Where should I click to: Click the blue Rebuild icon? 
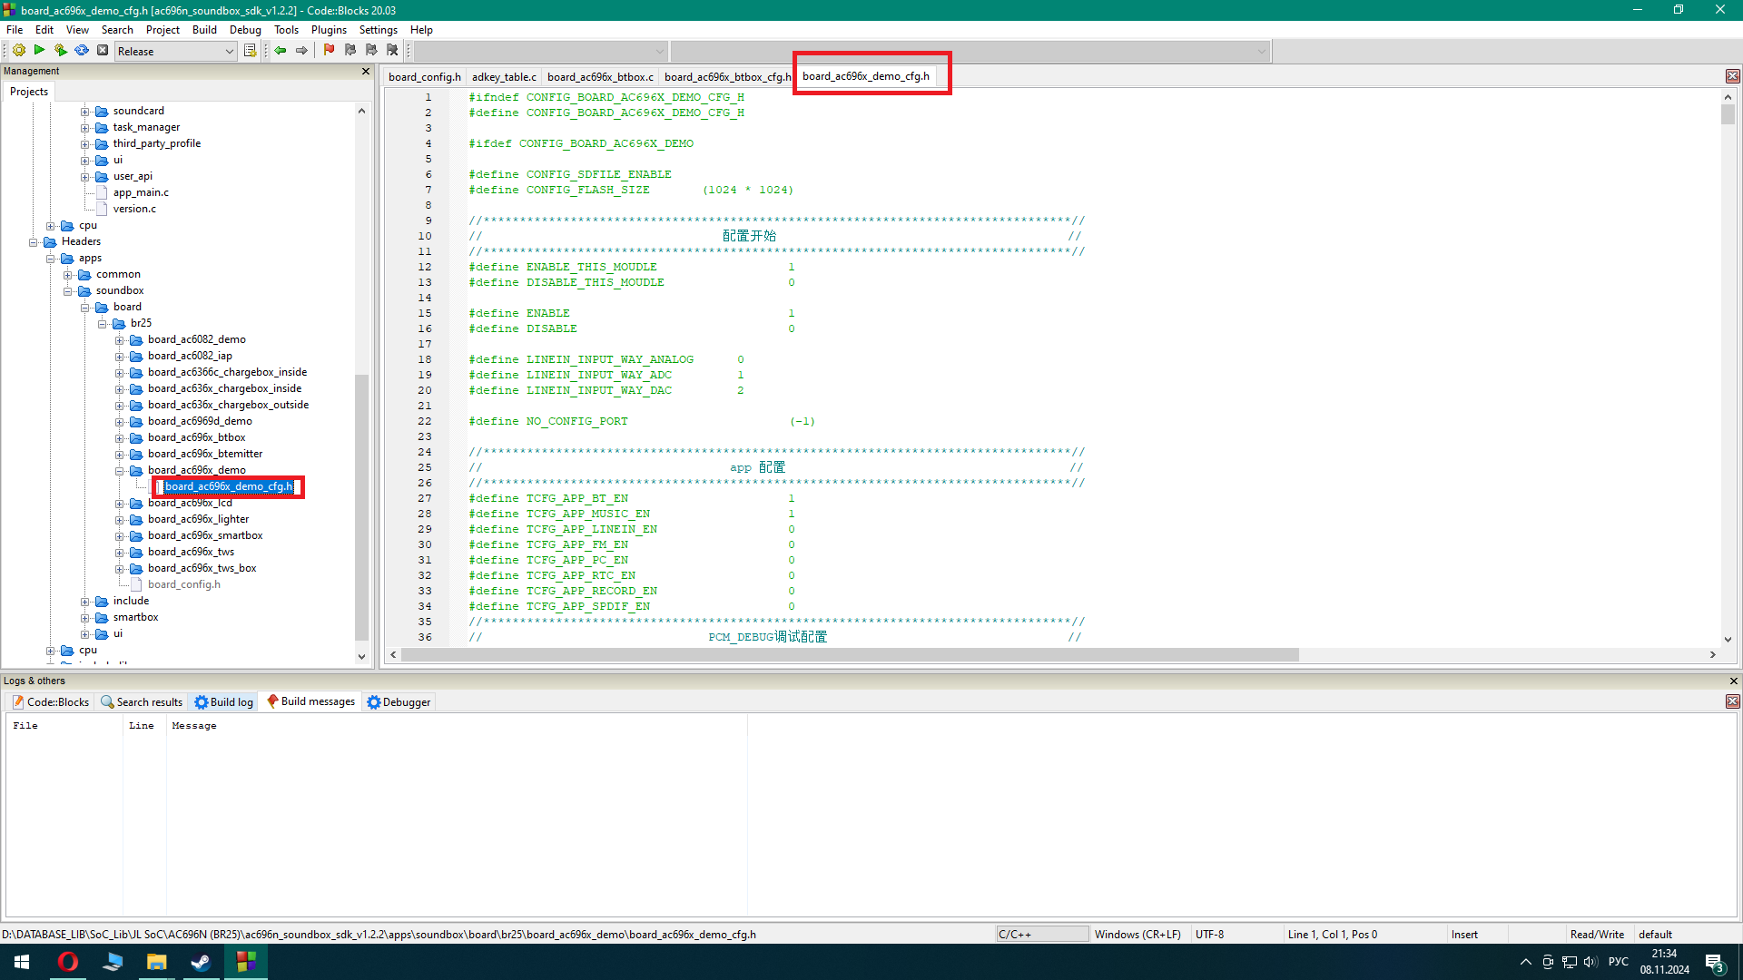click(x=82, y=51)
